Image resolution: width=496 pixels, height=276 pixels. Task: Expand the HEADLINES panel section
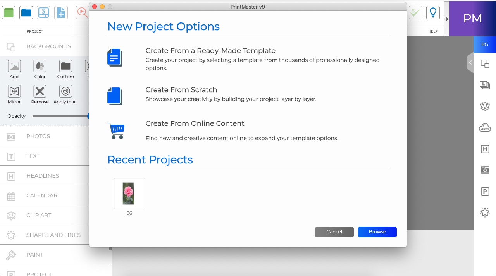pos(45,176)
